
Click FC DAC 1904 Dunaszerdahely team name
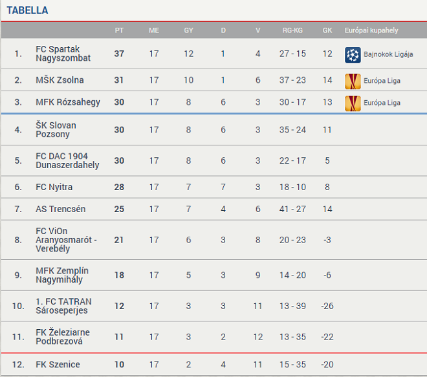(x=67, y=160)
